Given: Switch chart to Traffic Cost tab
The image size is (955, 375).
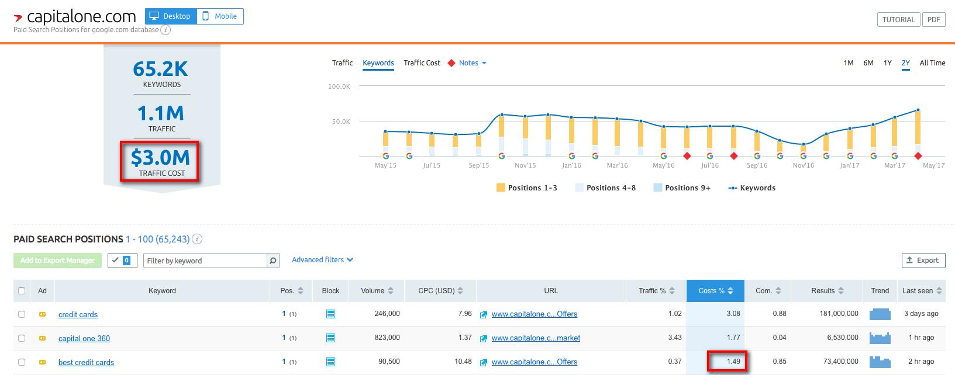Looking at the screenshot, I should [422, 63].
